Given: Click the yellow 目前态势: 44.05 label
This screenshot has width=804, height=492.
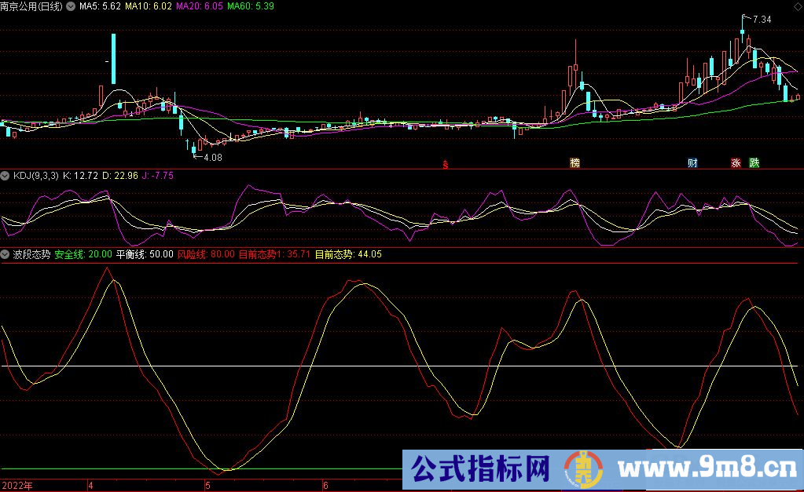Looking at the screenshot, I should pos(348,254).
